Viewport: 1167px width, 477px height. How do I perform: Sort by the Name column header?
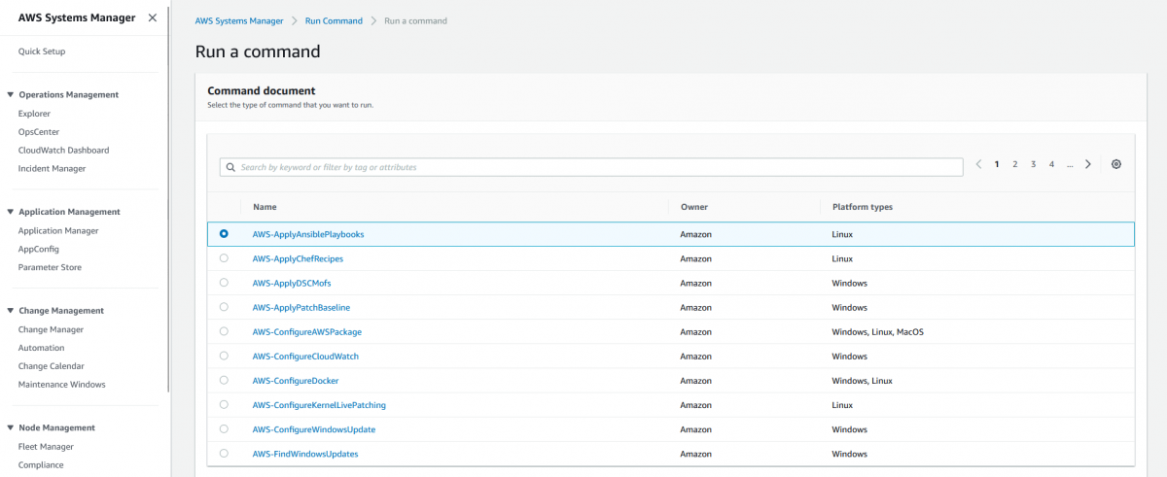pyautogui.click(x=265, y=207)
